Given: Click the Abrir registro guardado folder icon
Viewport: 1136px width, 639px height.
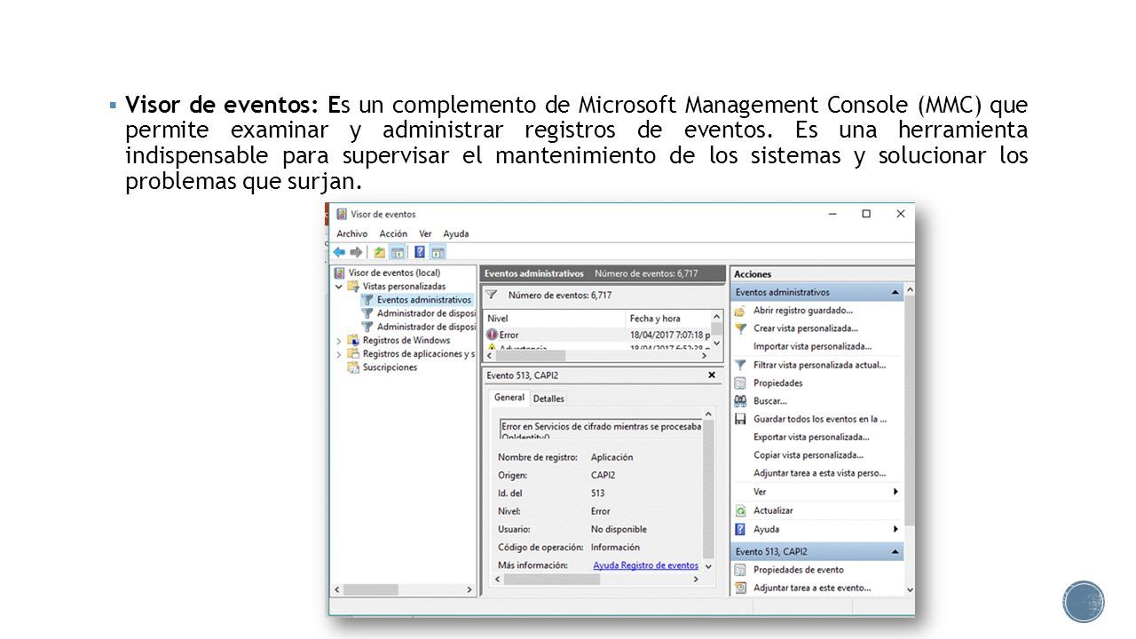Looking at the screenshot, I should point(740,311).
